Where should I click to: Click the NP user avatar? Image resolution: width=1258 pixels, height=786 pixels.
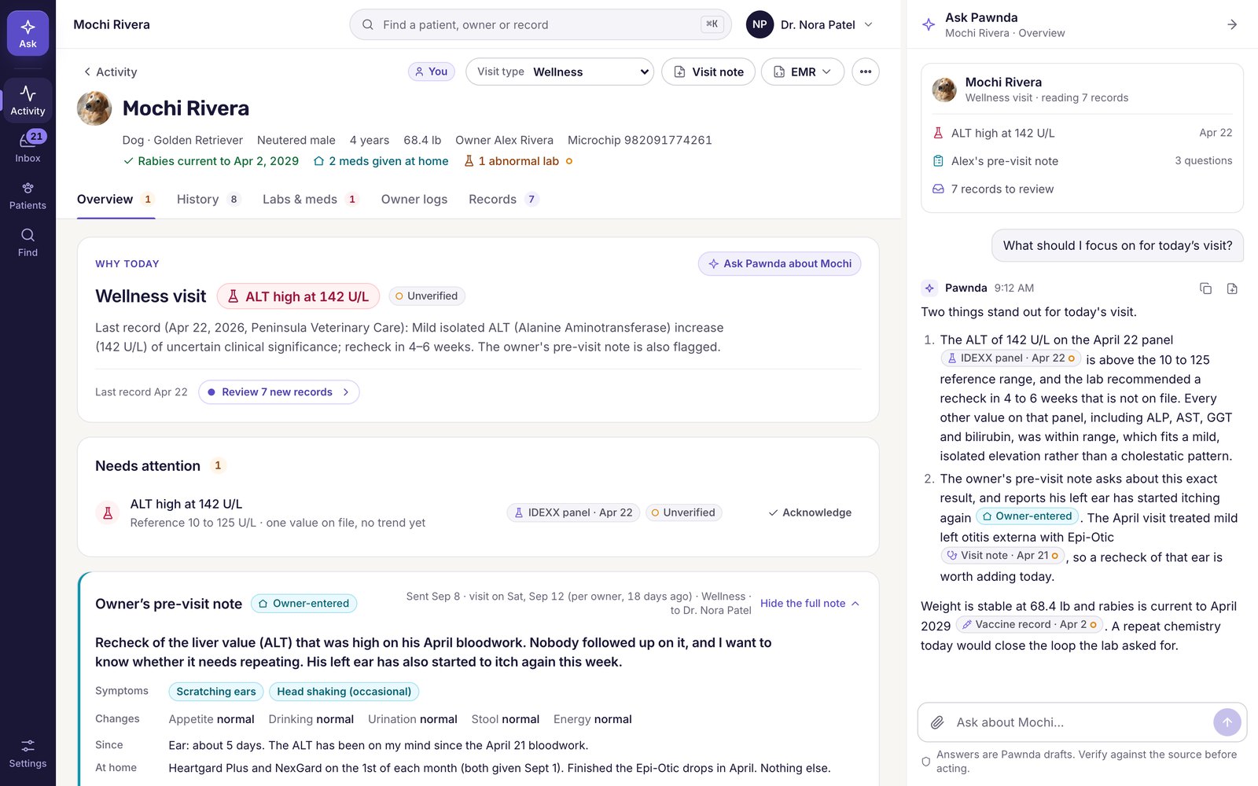[760, 24]
